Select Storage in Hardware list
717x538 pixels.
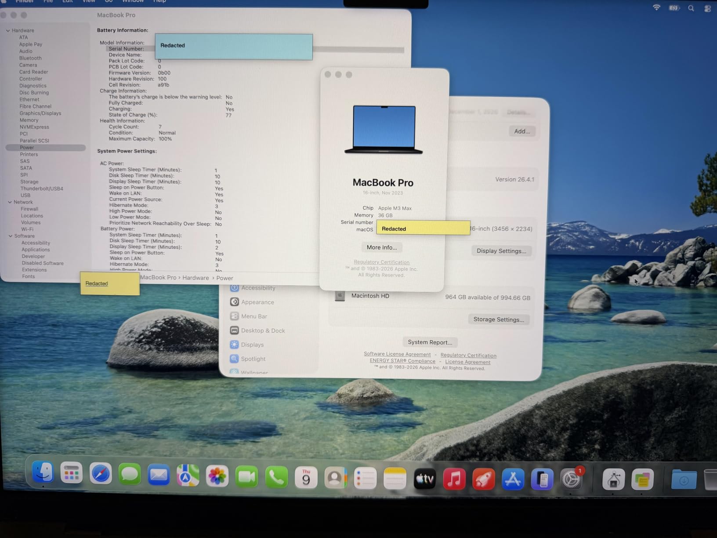(x=29, y=182)
